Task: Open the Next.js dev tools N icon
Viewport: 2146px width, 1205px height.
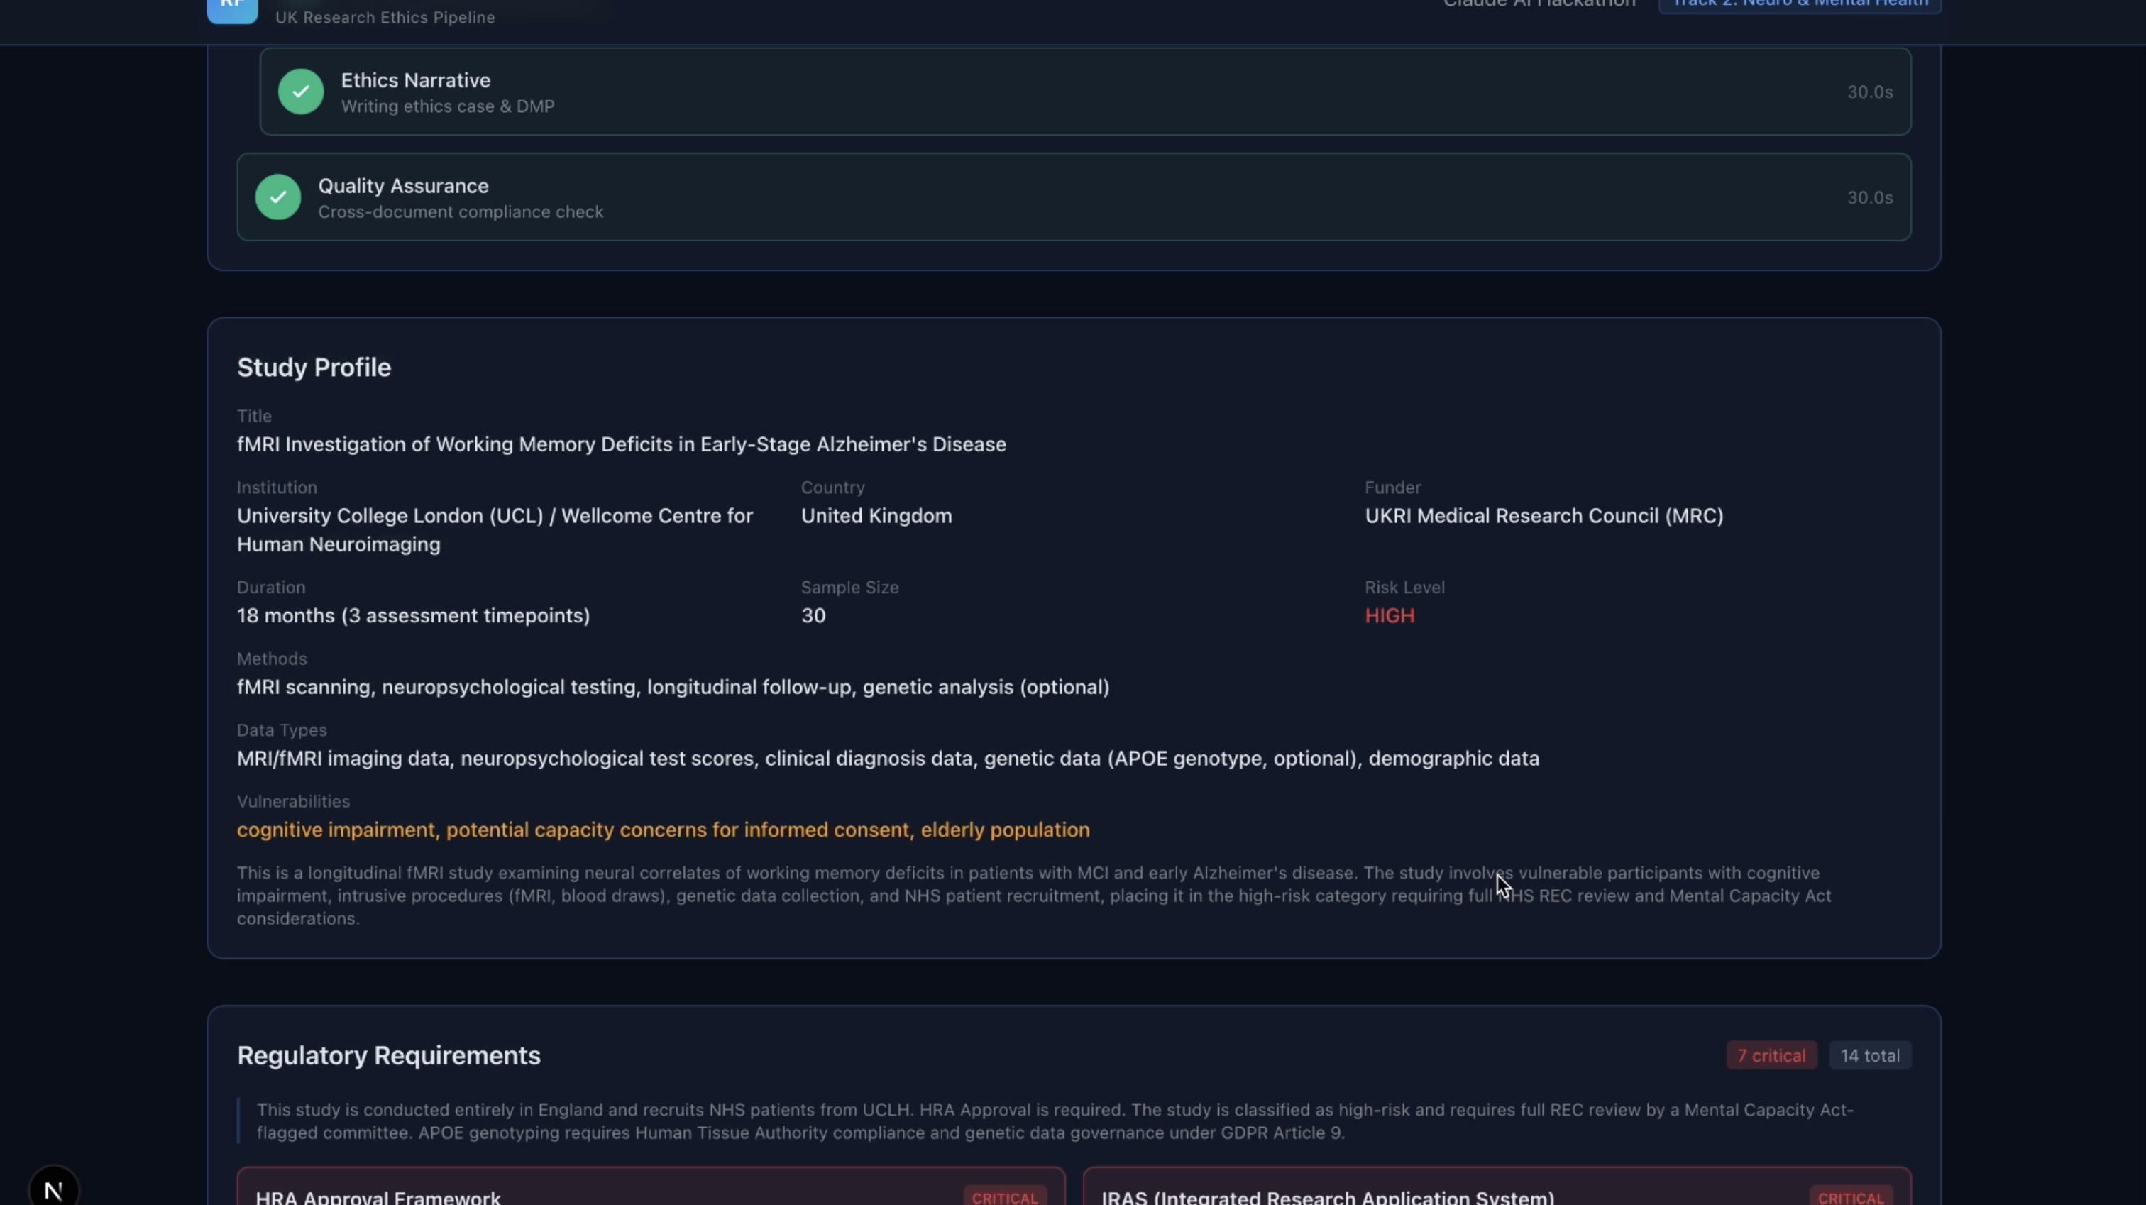Action: click(54, 1190)
